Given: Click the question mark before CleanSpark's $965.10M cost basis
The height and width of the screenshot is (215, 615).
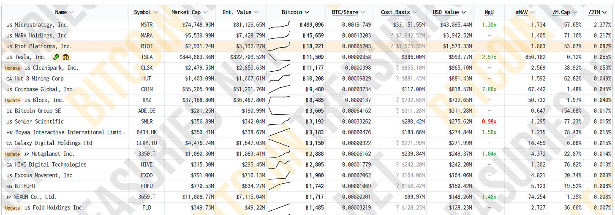Looking at the screenshot, I should pos(397,68).
